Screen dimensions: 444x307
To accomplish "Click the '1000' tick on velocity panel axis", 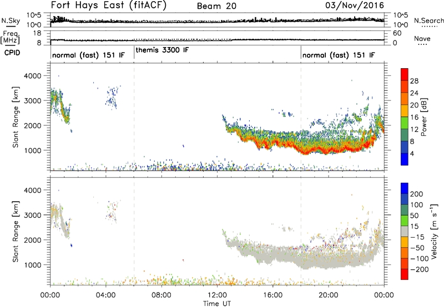I will click(33, 265).
